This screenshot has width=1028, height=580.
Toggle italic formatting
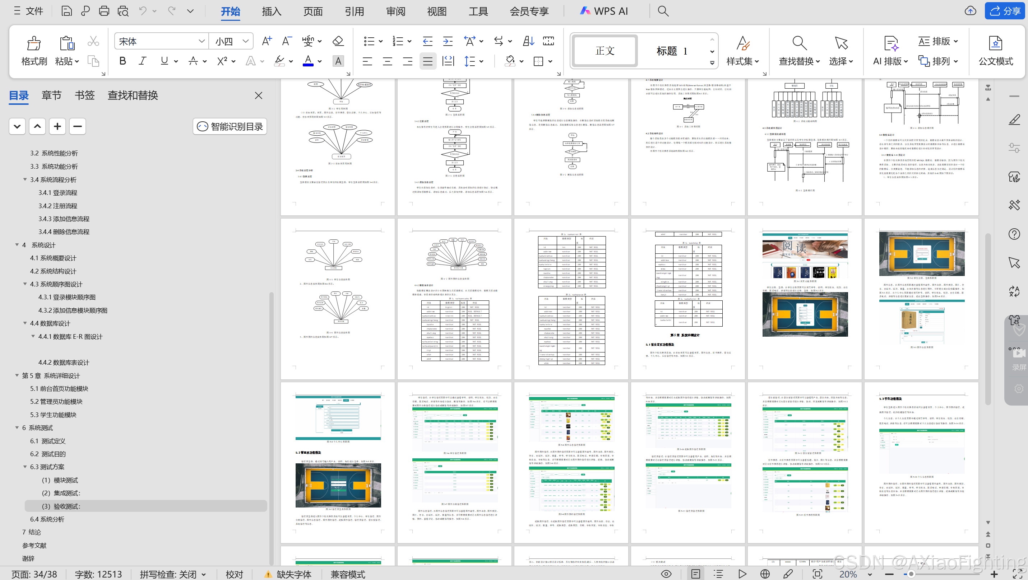tap(143, 61)
